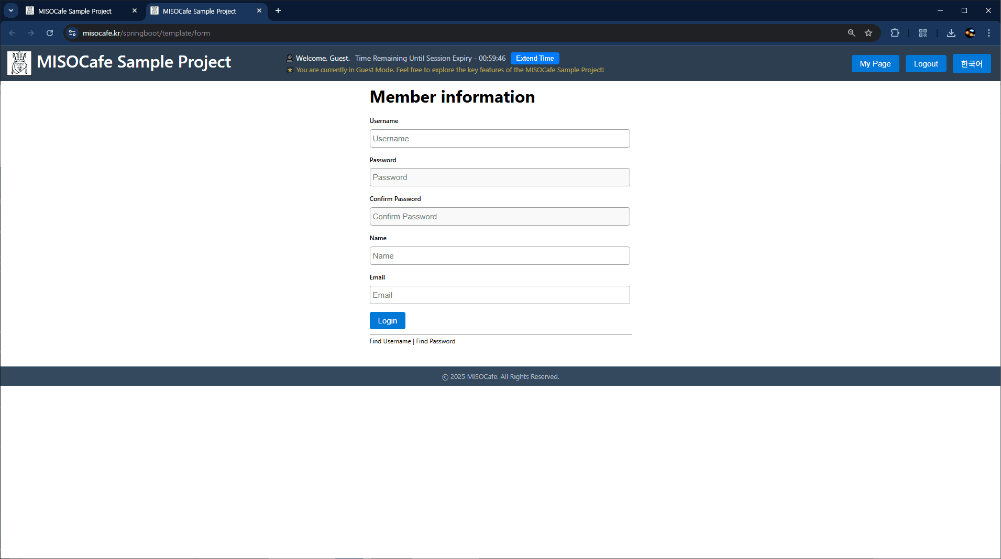Switch language to 한국어
This screenshot has width=1001, height=559.
(971, 64)
